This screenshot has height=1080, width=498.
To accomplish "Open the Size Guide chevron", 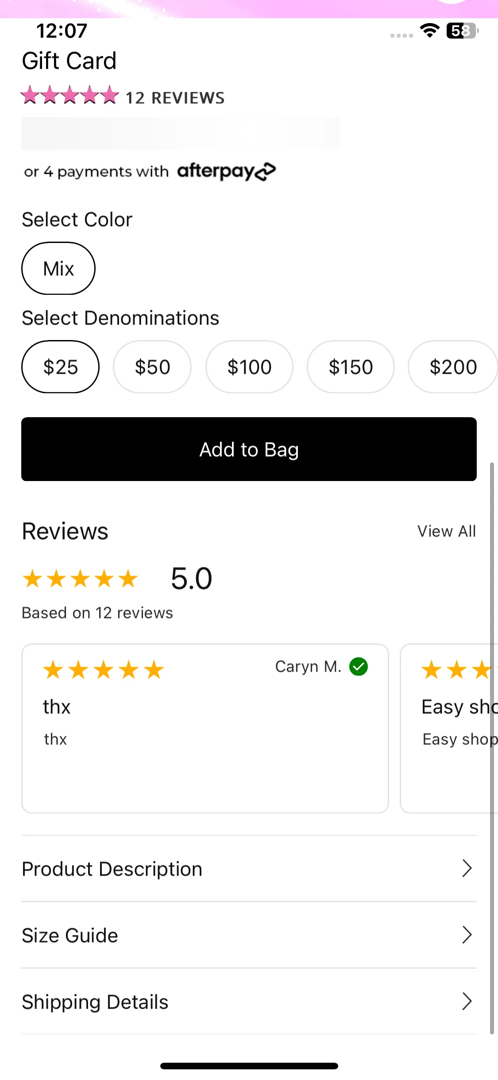I will point(467,935).
